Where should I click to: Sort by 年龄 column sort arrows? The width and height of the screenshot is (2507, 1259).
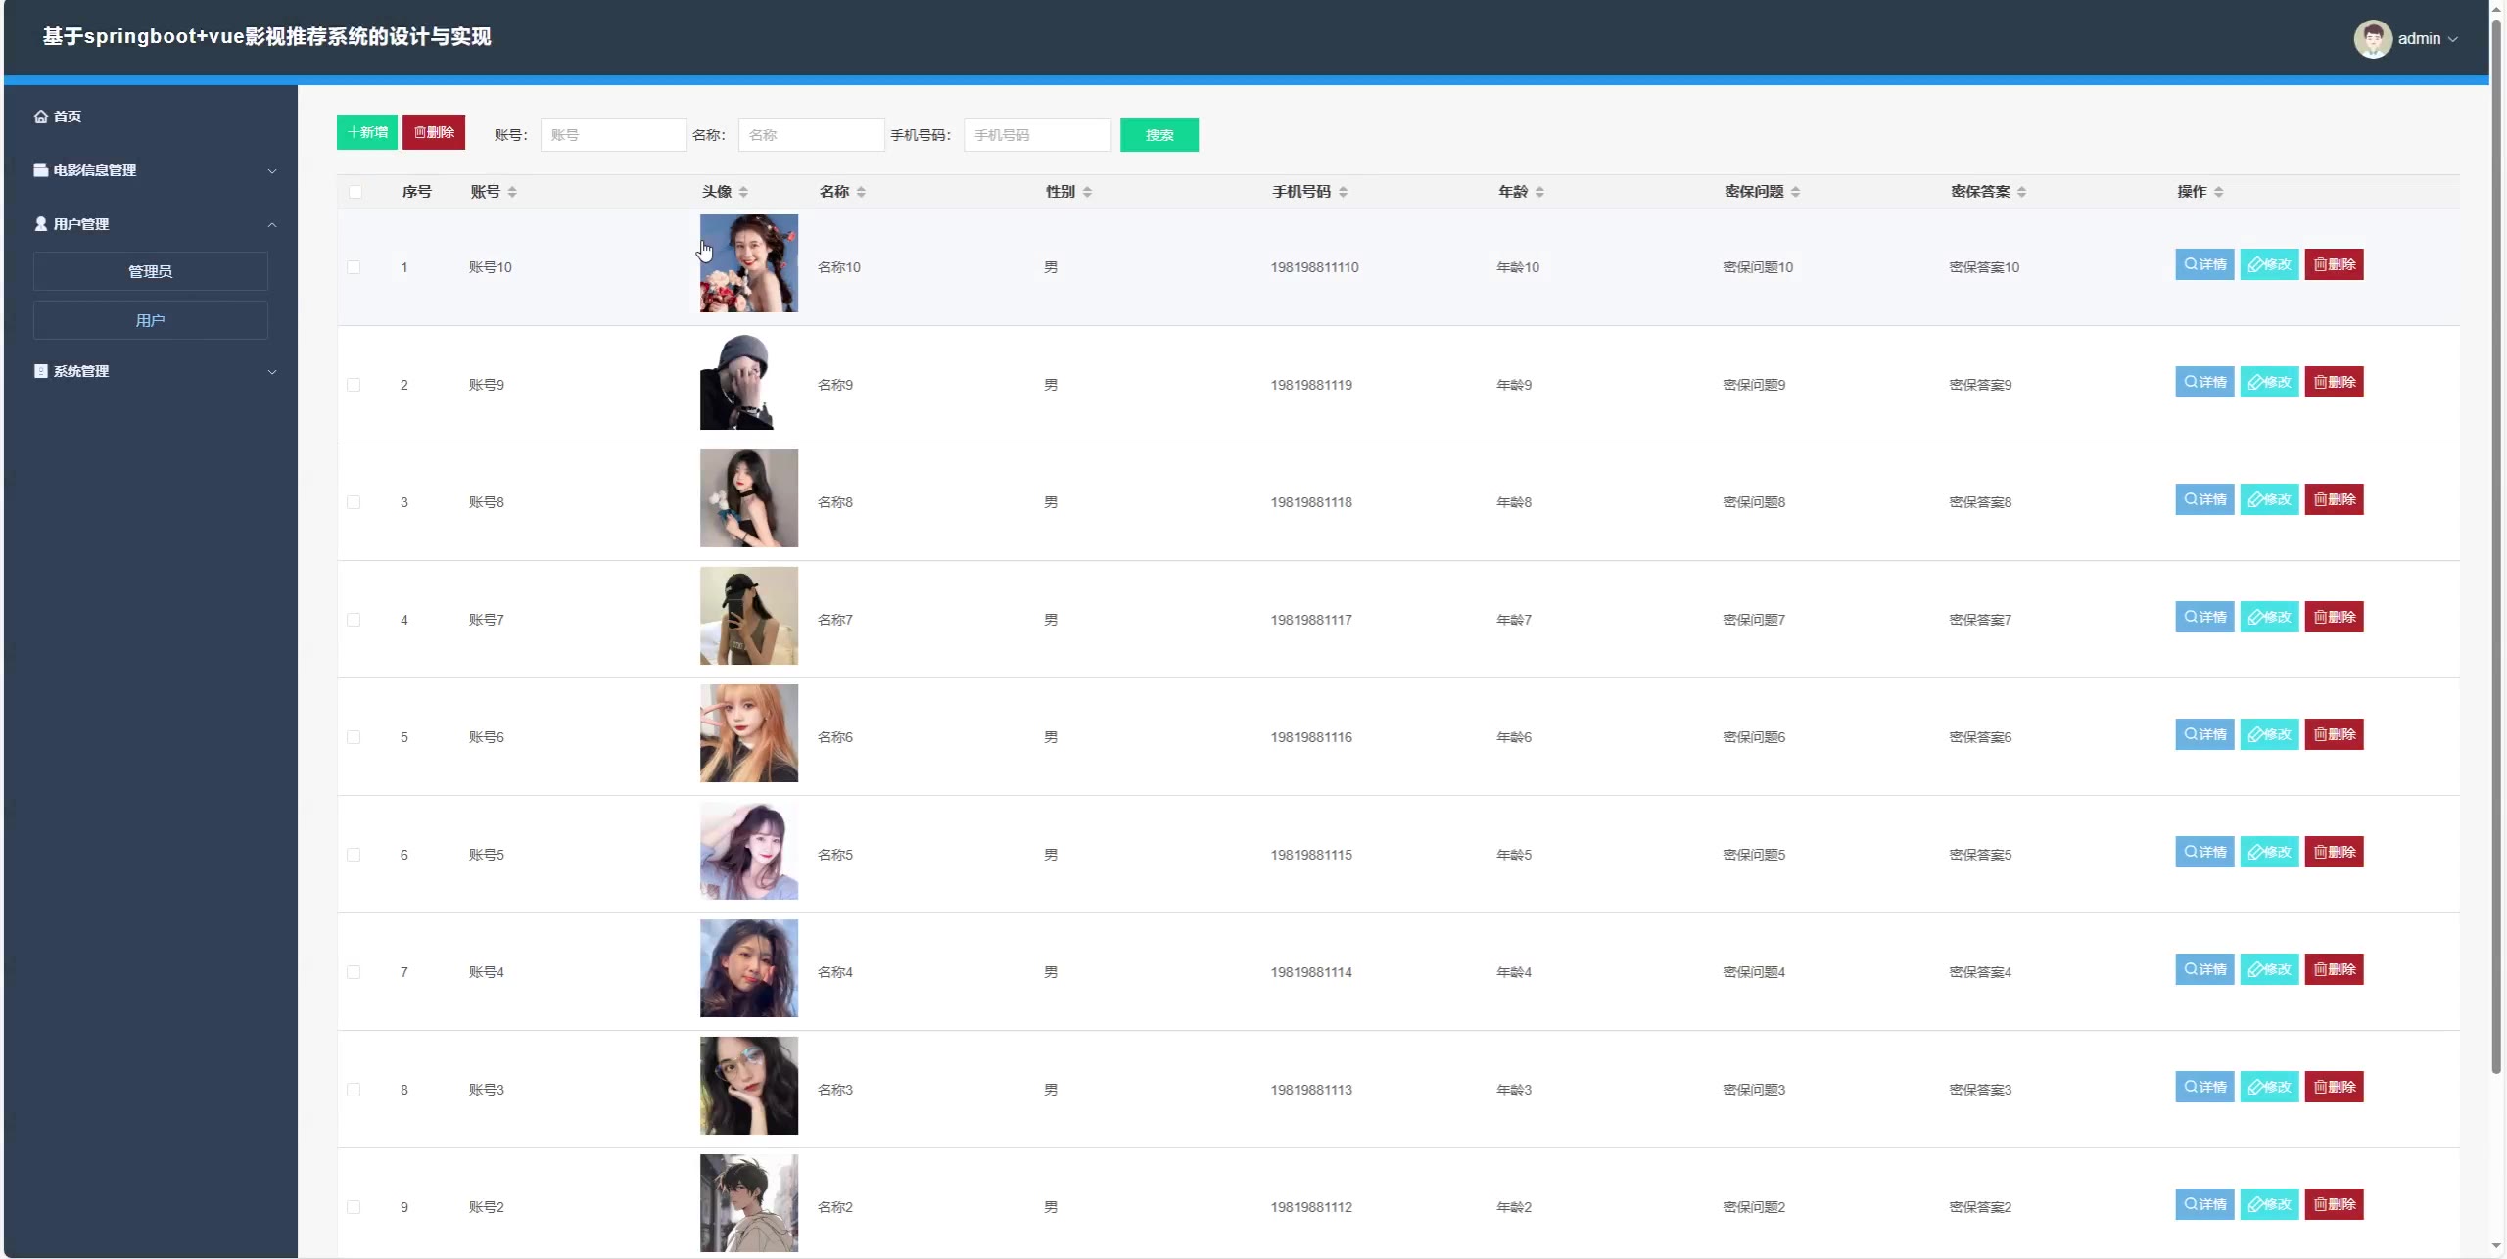1539,192
